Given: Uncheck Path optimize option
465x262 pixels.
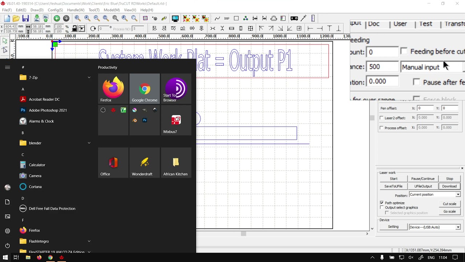Looking at the screenshot, I should click(x=382, y=203).
